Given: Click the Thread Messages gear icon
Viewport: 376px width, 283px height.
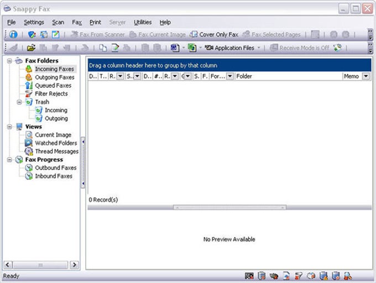Looking at the screenshot, I should click(29, 151).
